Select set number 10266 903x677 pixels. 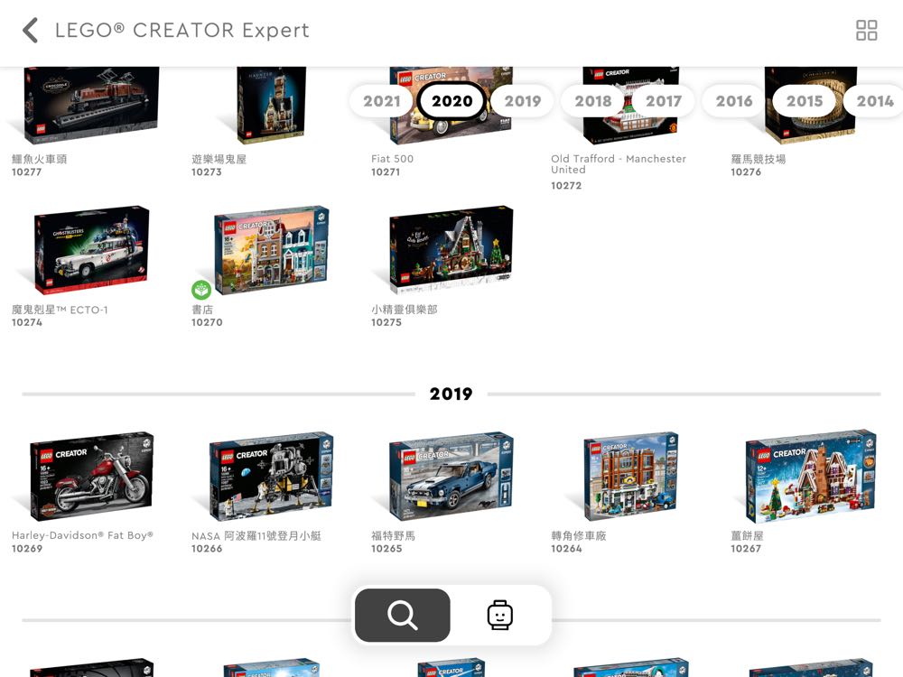(207, 549)
